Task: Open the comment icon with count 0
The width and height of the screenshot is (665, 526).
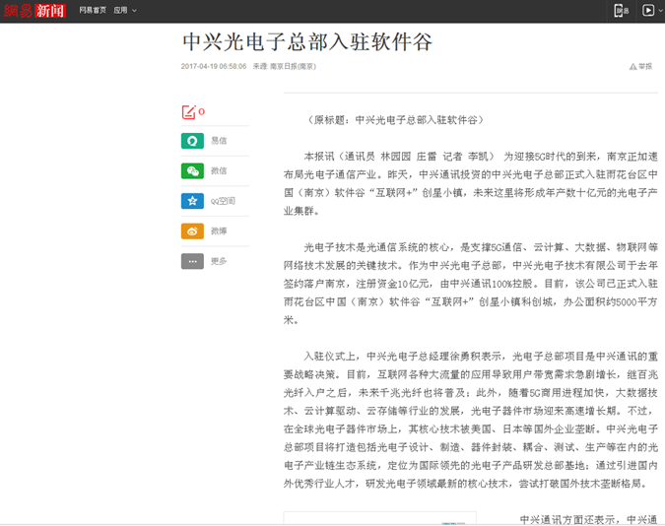Action: pyautogui.click(x=189, y=111)
